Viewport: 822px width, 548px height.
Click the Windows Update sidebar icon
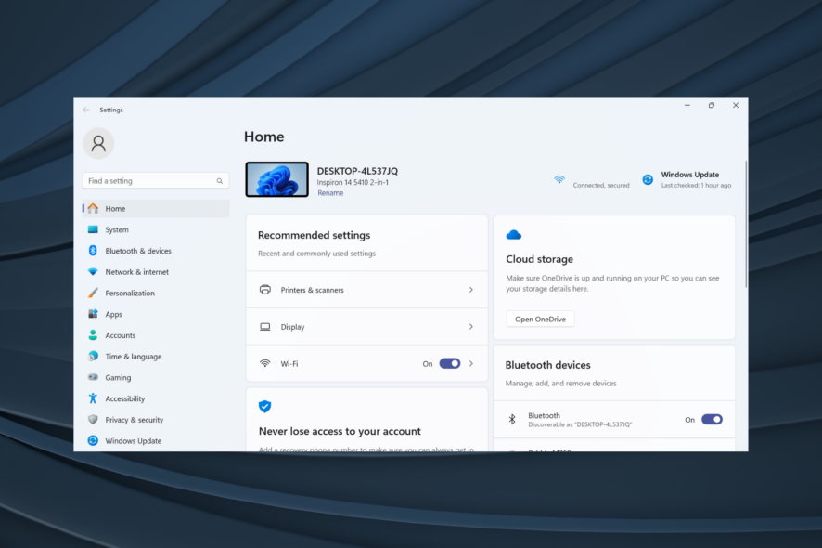point(94,440)
